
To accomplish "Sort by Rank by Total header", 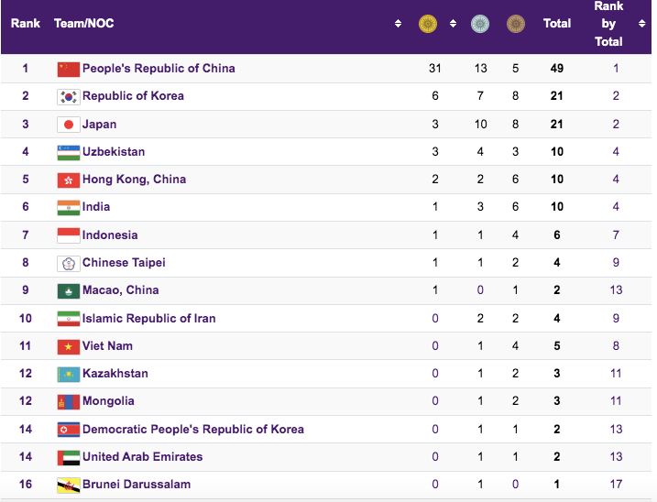I will tap(608, 24).
